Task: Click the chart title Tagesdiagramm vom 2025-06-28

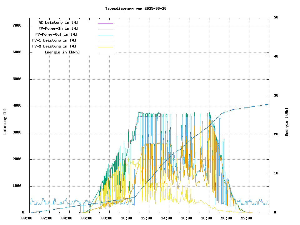Action: point(136,8)
